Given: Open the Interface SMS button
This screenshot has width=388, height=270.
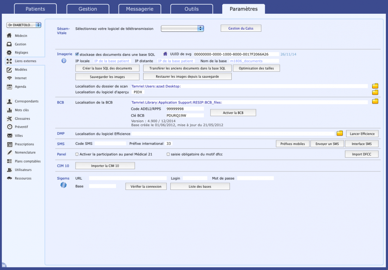Looking at the screenshot, I should 362,144.
